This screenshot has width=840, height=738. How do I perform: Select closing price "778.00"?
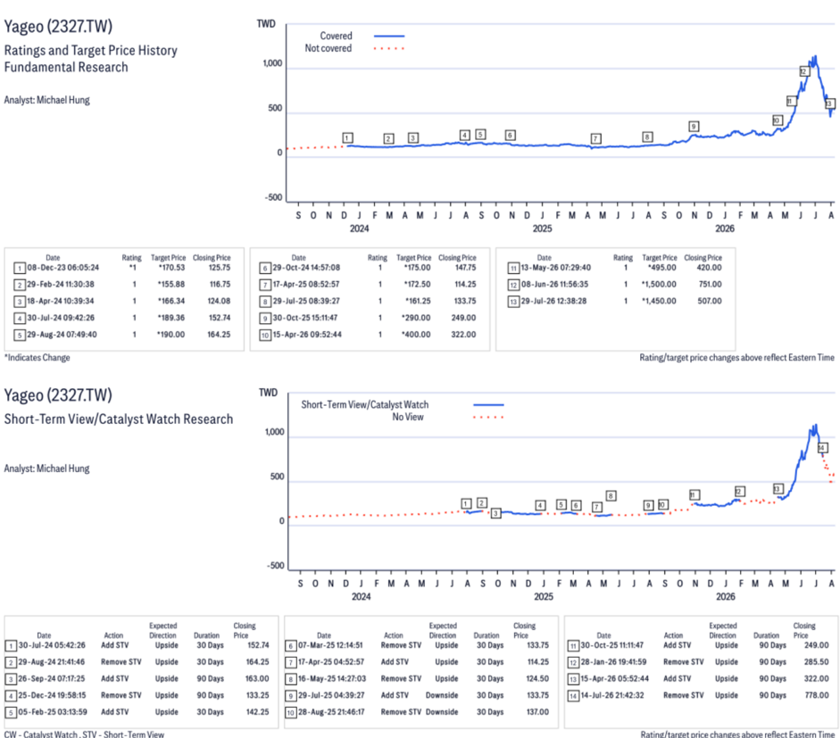point(817,695)
